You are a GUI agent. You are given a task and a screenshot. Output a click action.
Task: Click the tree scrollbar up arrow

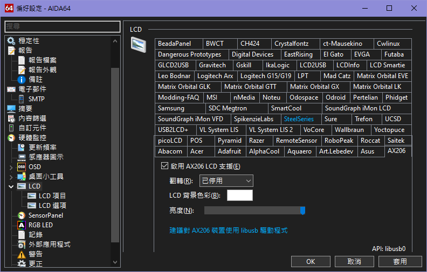115,41
